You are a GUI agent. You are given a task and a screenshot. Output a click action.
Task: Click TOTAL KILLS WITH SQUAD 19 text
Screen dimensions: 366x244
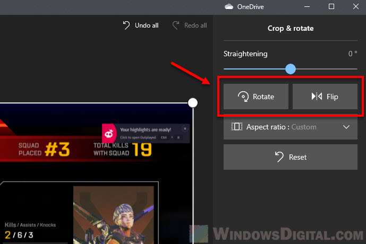[x=123, y=149]
